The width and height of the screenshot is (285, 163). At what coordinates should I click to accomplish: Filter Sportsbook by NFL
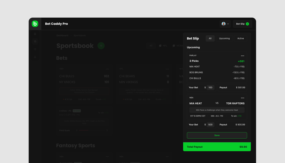163,46
